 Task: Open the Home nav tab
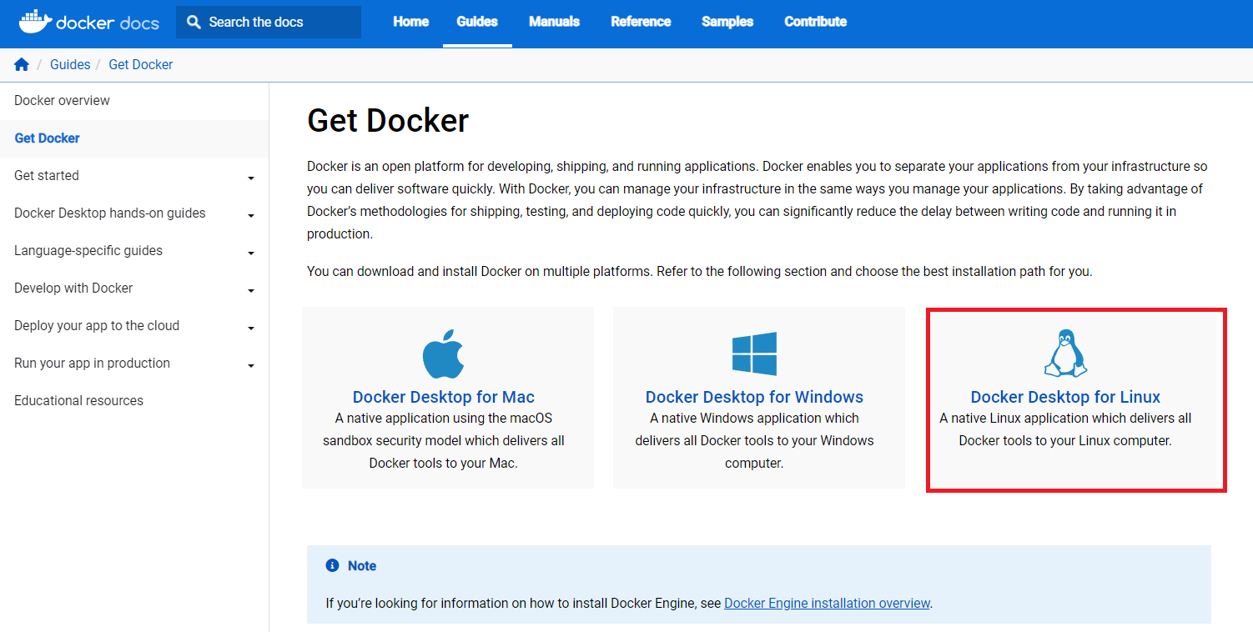[411, 22]
